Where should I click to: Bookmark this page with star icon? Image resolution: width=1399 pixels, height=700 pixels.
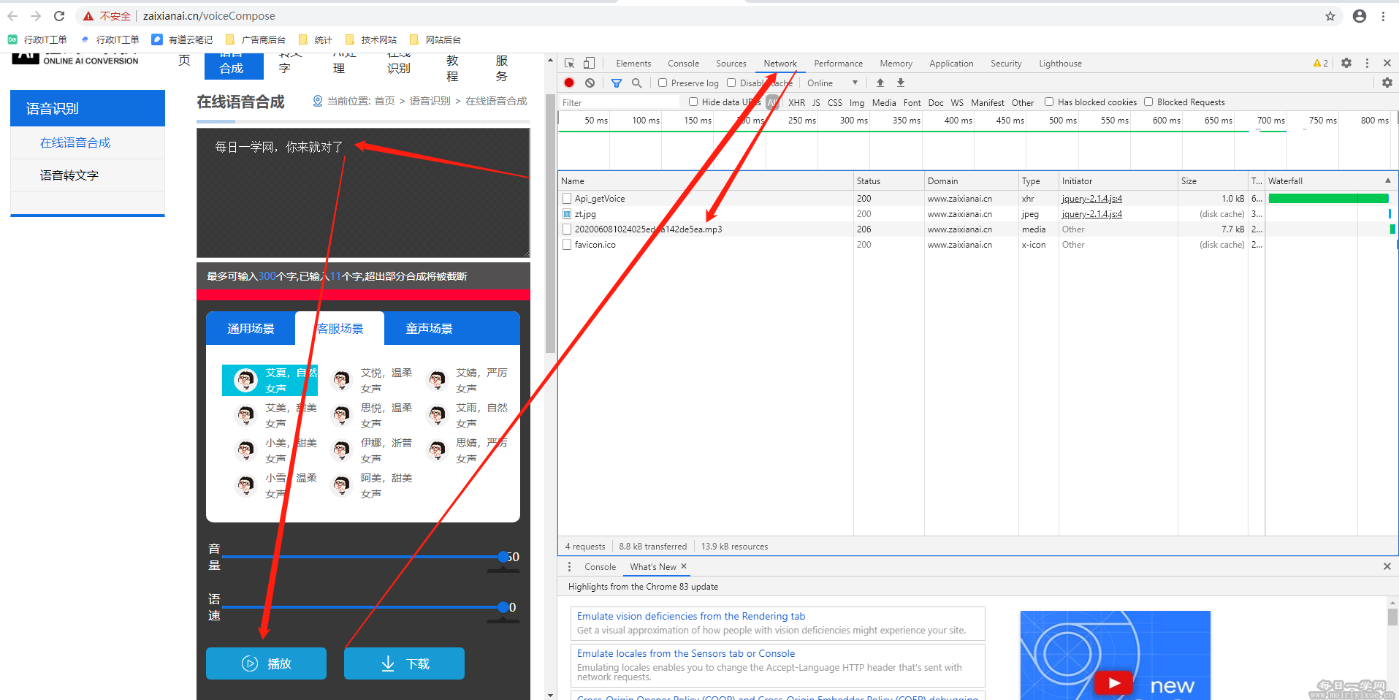(x=1330, y=16)
